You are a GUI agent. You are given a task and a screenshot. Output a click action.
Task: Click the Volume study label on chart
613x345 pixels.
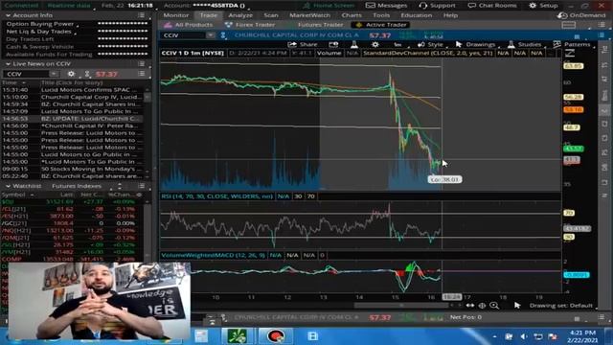tap(329, 53)
